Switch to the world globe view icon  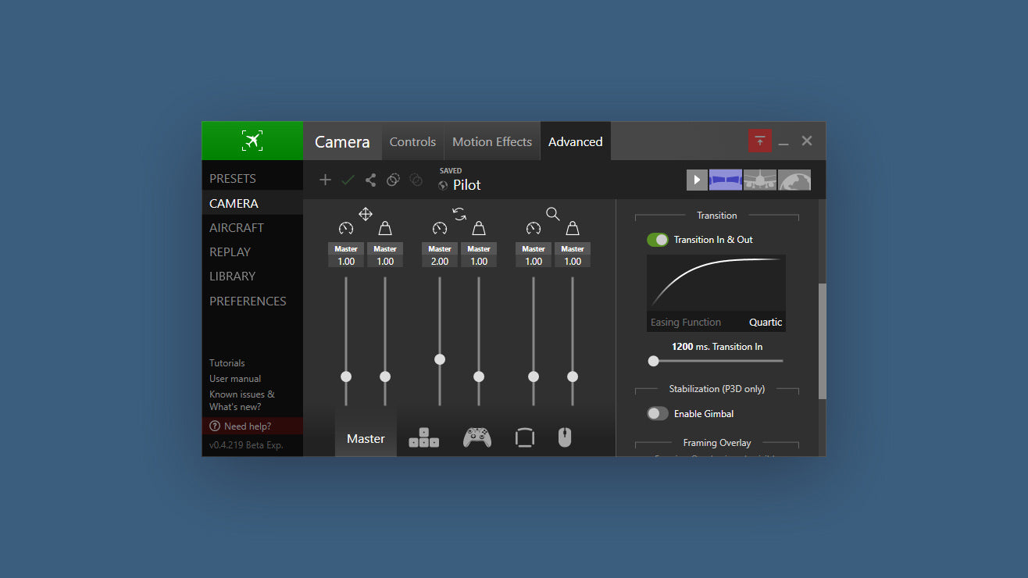794,180
